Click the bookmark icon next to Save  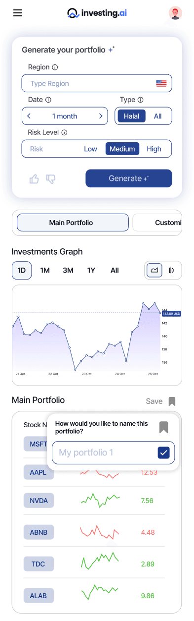pos(172,401)
